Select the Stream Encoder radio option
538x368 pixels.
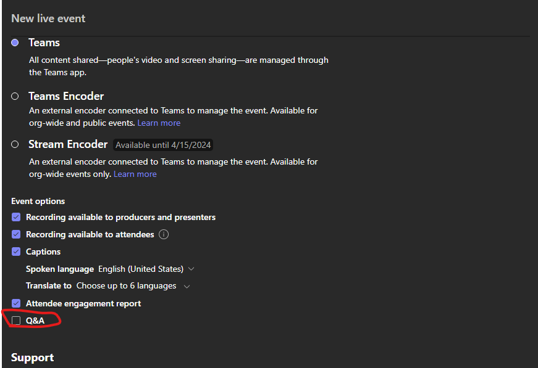point(15,144)
